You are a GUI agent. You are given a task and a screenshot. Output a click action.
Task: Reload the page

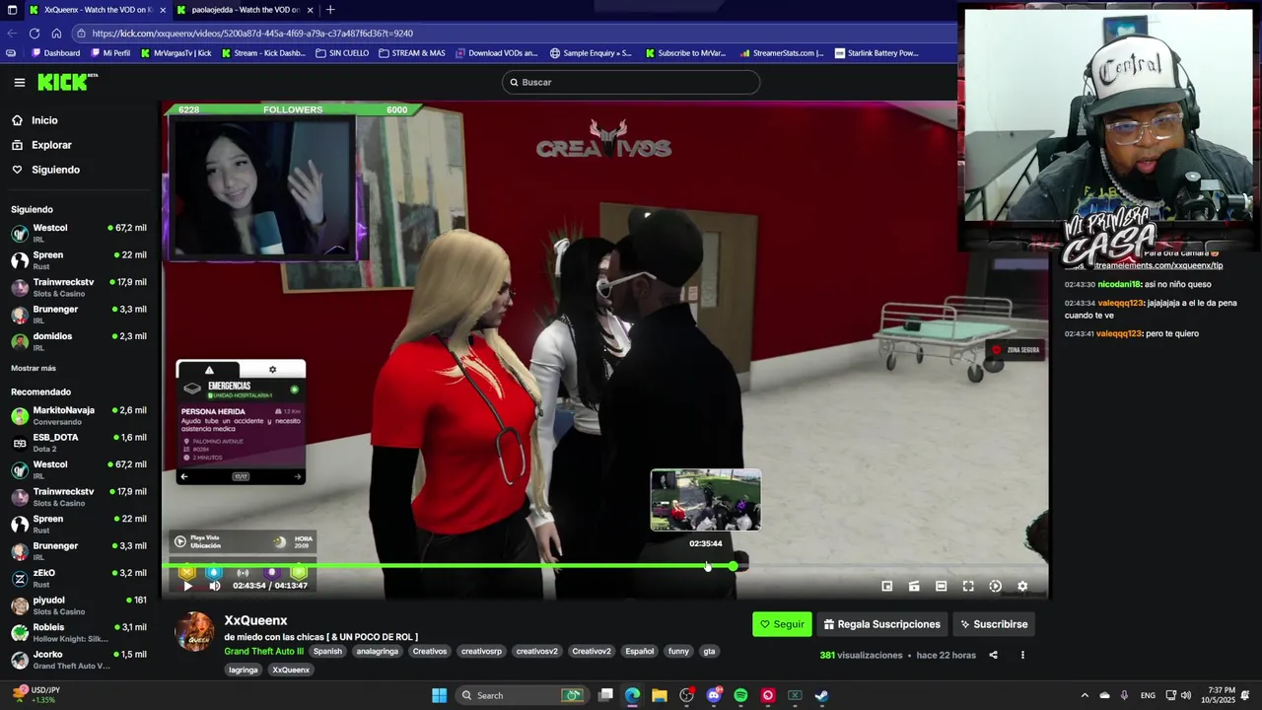point(35,34)
